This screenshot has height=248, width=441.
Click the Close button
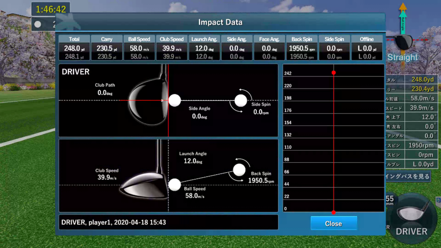[334, 223]
